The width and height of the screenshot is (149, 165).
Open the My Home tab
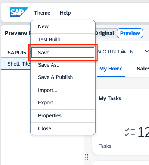click(x=111, y=69)
